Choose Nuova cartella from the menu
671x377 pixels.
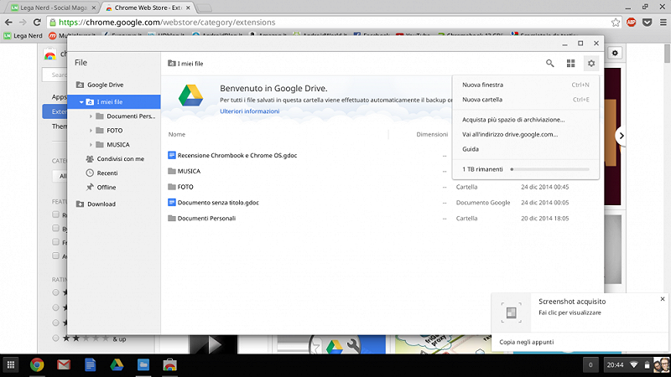(x=526, y=100)
